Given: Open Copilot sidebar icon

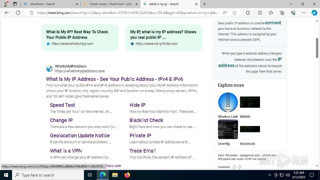Looking at the screenshot, I should coord(314,13).
